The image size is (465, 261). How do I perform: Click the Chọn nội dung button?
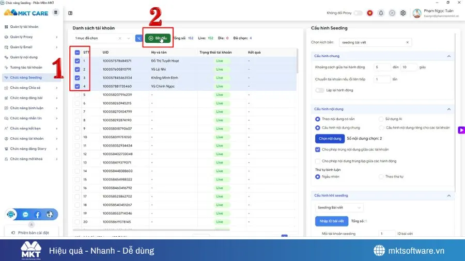point(330,138)
